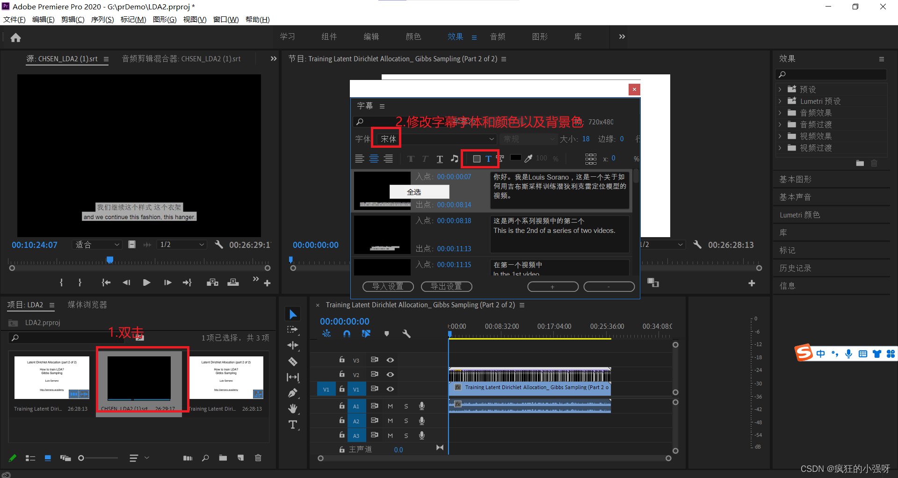Pick color with caption eyedropper
Screen dimensions: 898x478
(529, 159)
